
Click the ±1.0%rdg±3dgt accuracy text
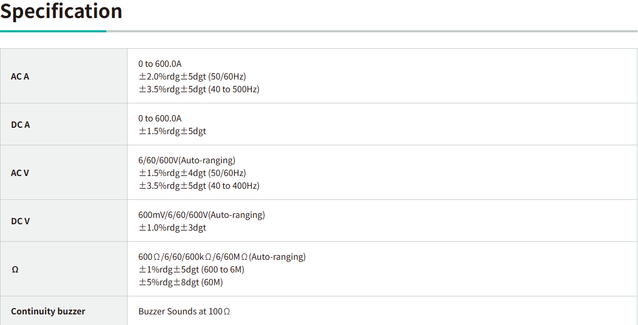[172, 227]
